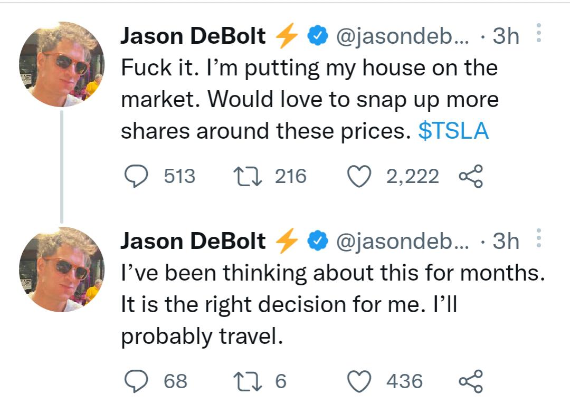Viewport: 570px width, 404px height.
Task: Click the @jasondeb handle in first tweet
Action: coord(402,36)
